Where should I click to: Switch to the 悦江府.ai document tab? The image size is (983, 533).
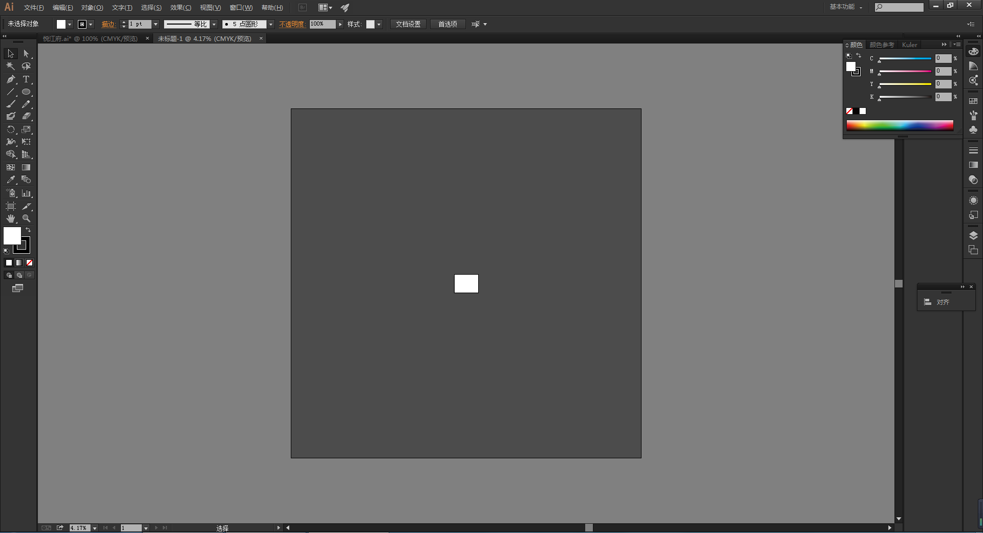click(x=90, y=39)
